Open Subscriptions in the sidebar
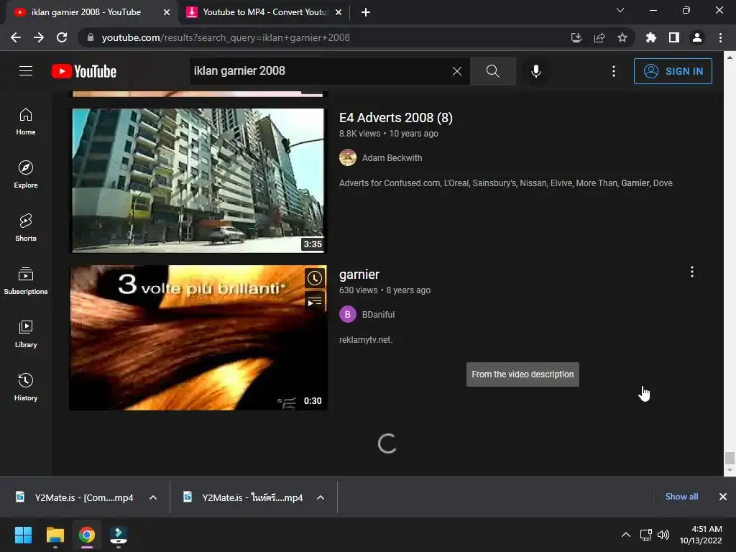 point(26,281)
